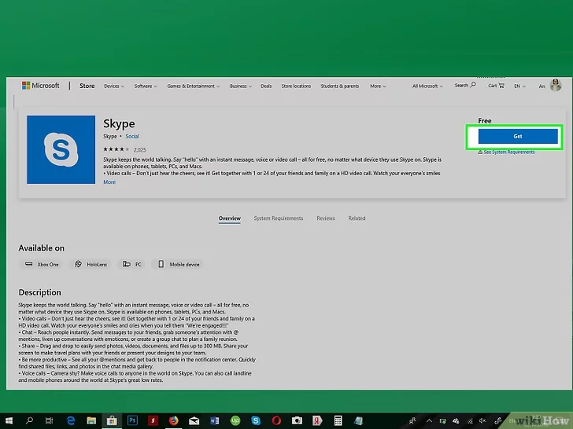The width and height of the screenshot is (573, 429).
Task: Expand the Software menu
Action: [146, 86]
